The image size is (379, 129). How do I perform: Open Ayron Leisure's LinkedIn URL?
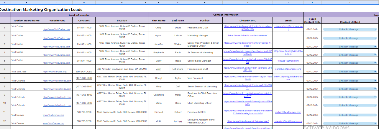[x=248, y=35]
